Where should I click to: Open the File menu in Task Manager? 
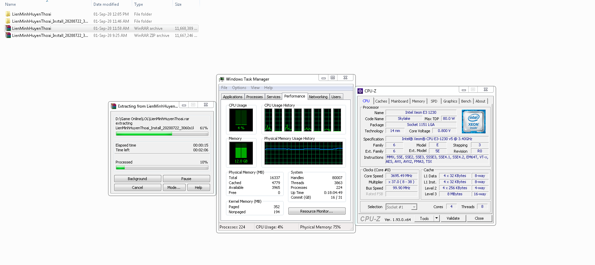[224, 88]
